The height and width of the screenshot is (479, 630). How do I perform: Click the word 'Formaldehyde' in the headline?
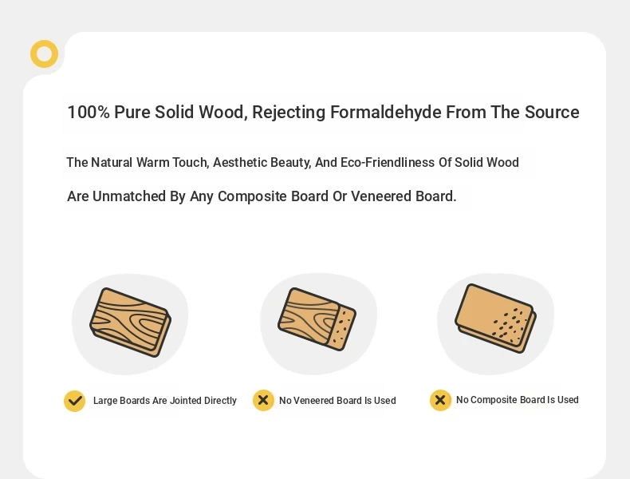point(386,113)
